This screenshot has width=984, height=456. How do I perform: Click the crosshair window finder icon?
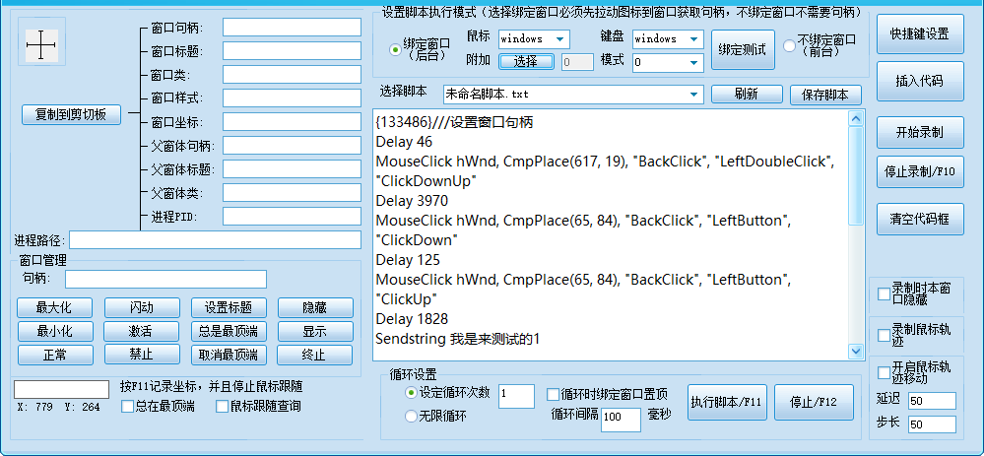[41, 45]
